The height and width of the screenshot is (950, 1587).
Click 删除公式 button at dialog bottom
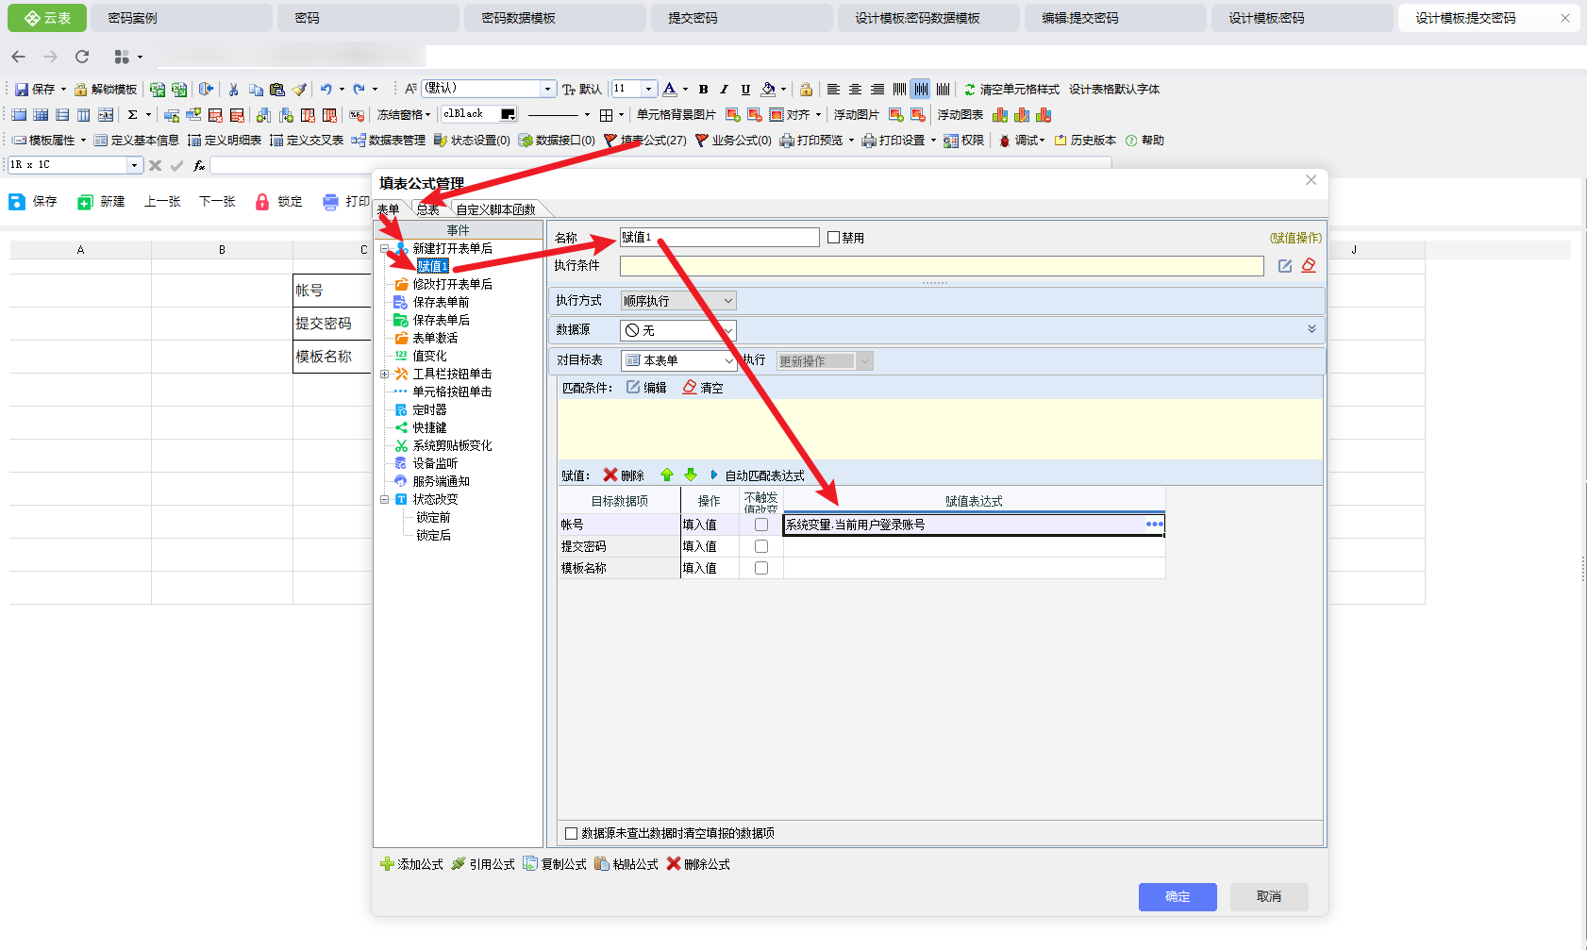tap(698, 864)
